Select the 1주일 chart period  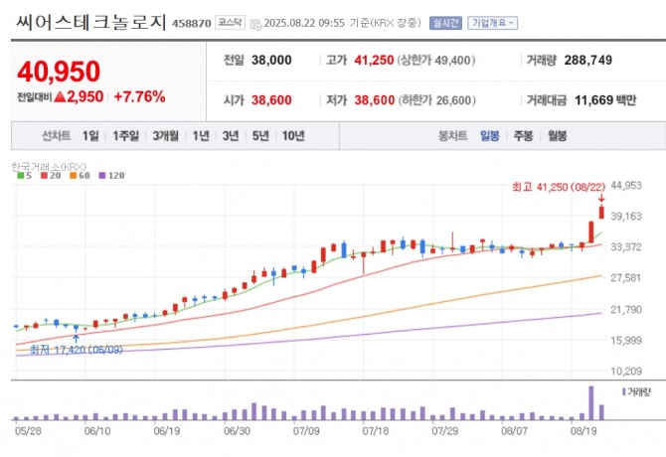(125, 136)
